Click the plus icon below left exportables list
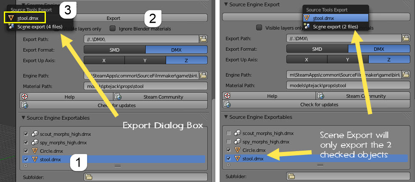This screenshot has width=415, height=182. click(x=25, y=166)
